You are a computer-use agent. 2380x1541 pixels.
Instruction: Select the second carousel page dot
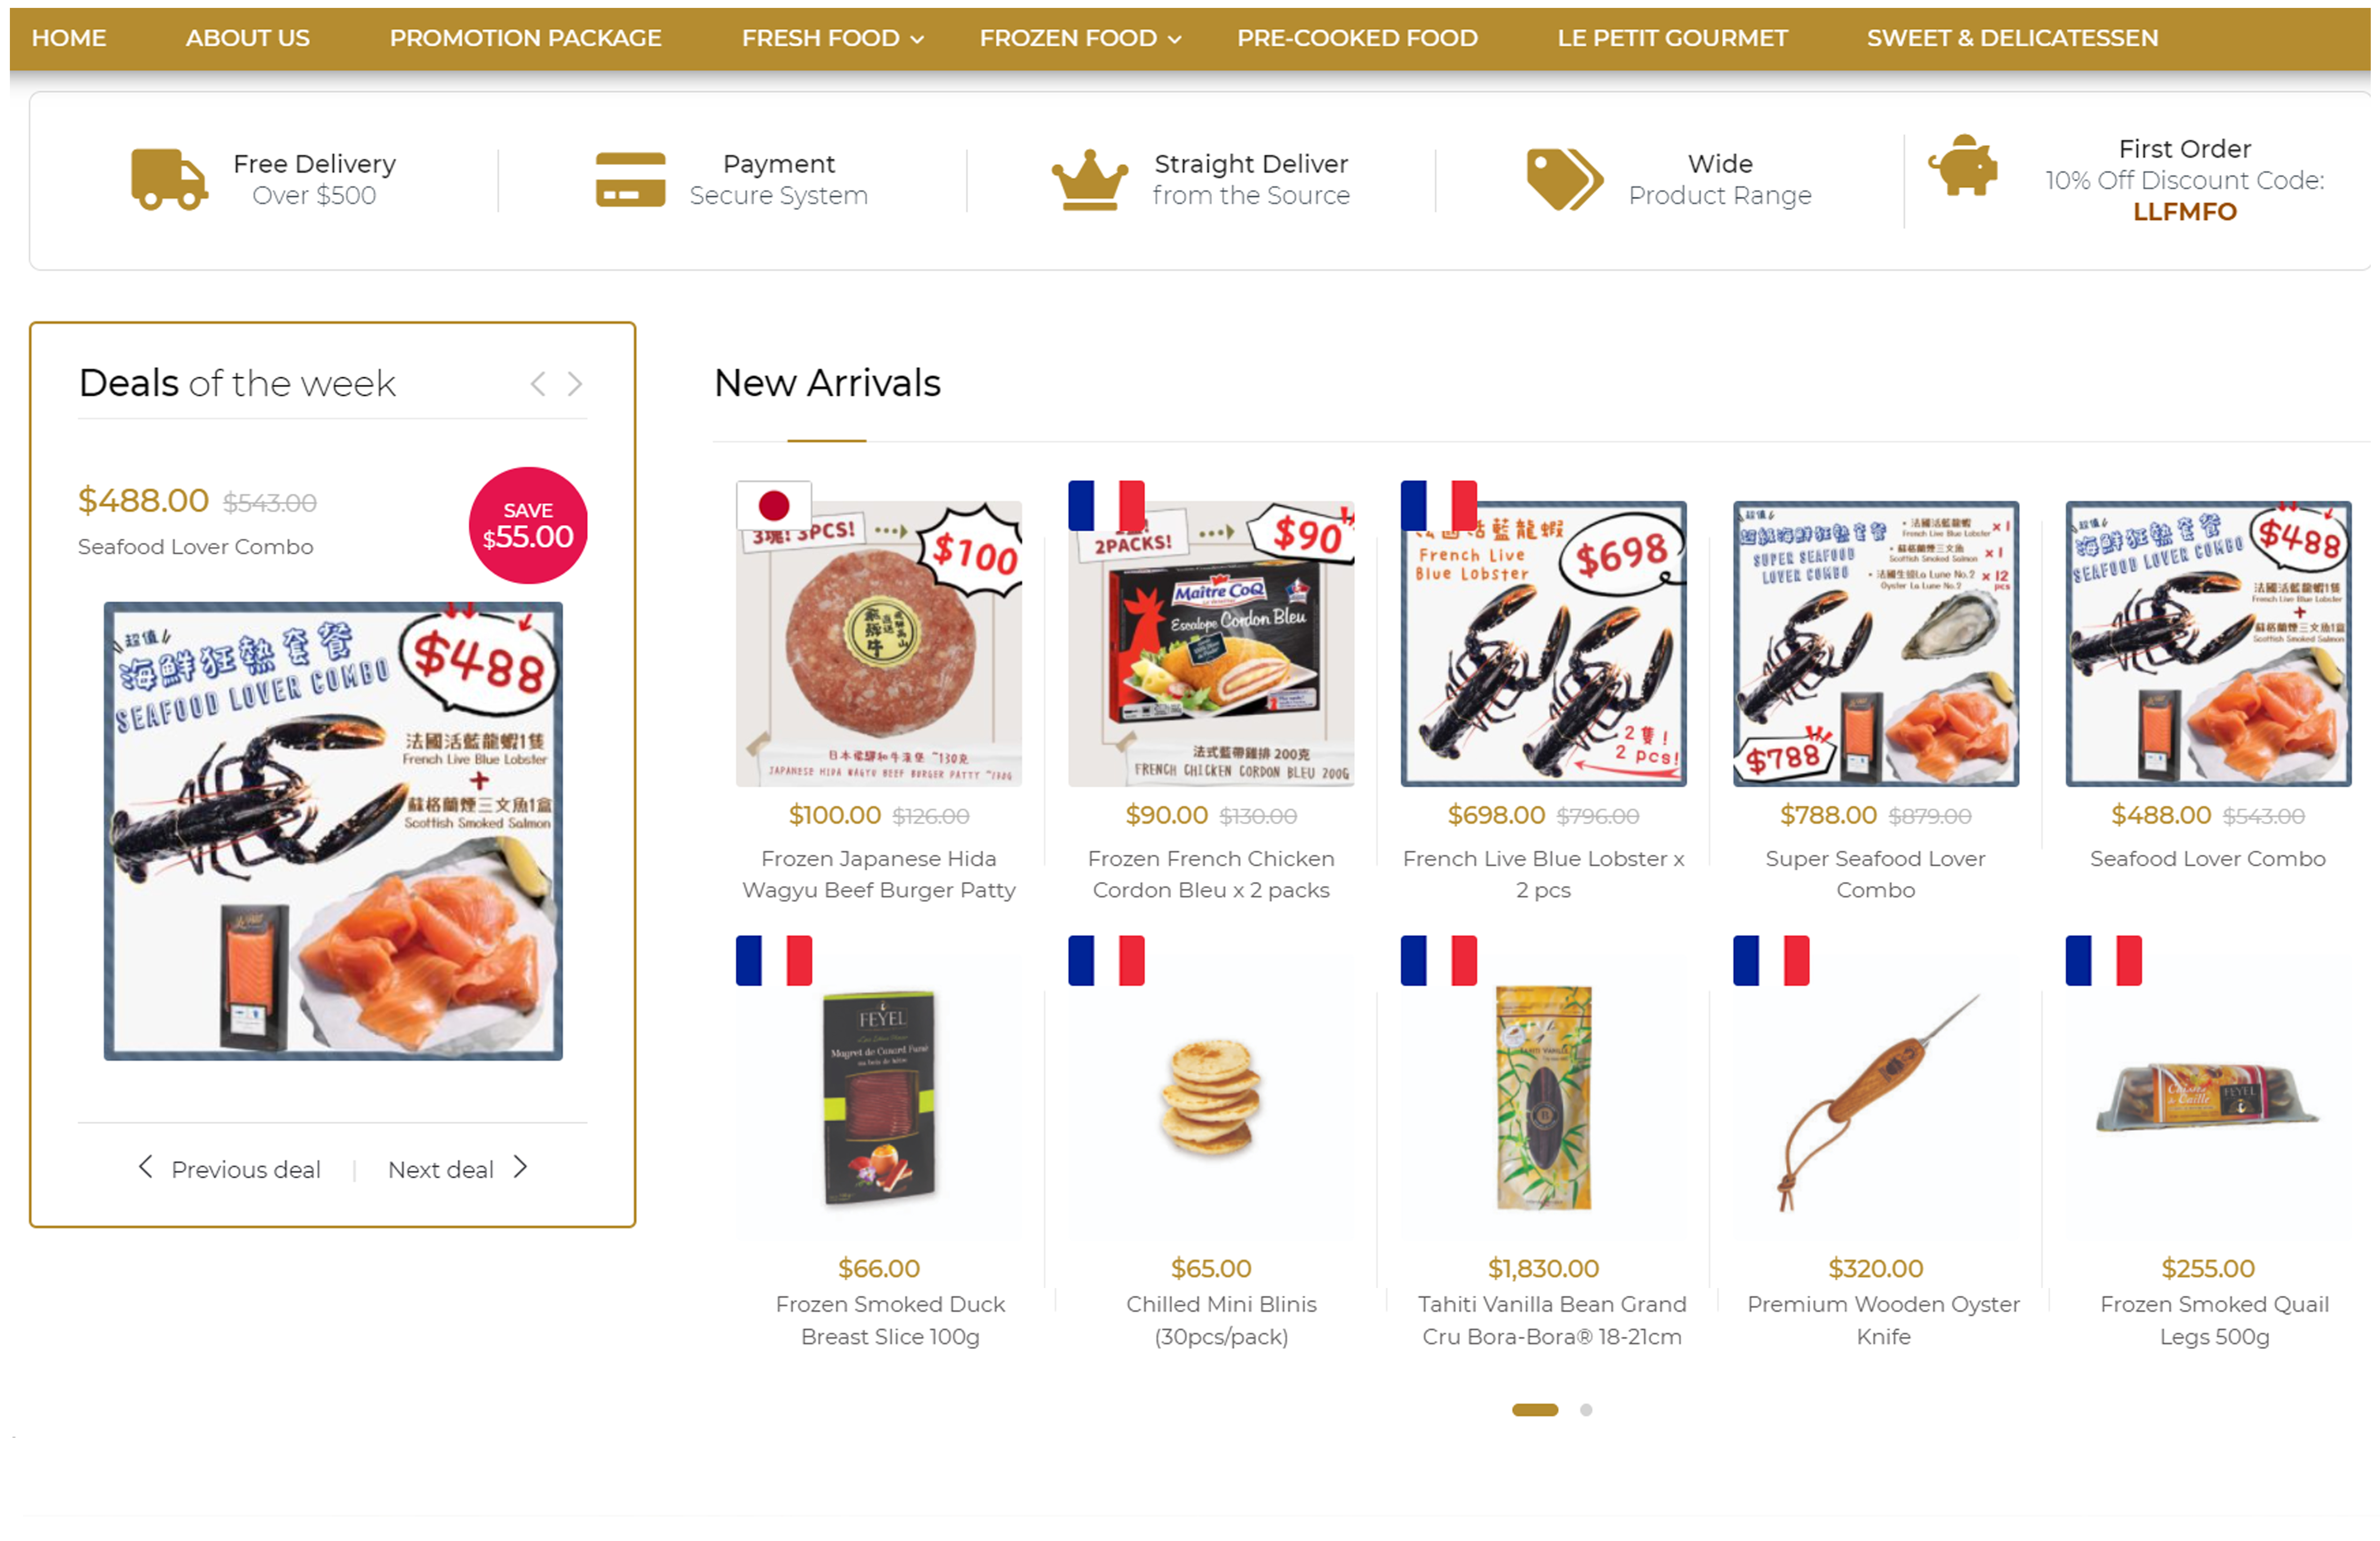coord(1586,1410)
